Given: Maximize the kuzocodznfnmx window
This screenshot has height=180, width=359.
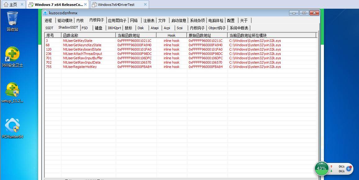Looking at the screenshot, I should pyautogui.click(x=304, y=13).
